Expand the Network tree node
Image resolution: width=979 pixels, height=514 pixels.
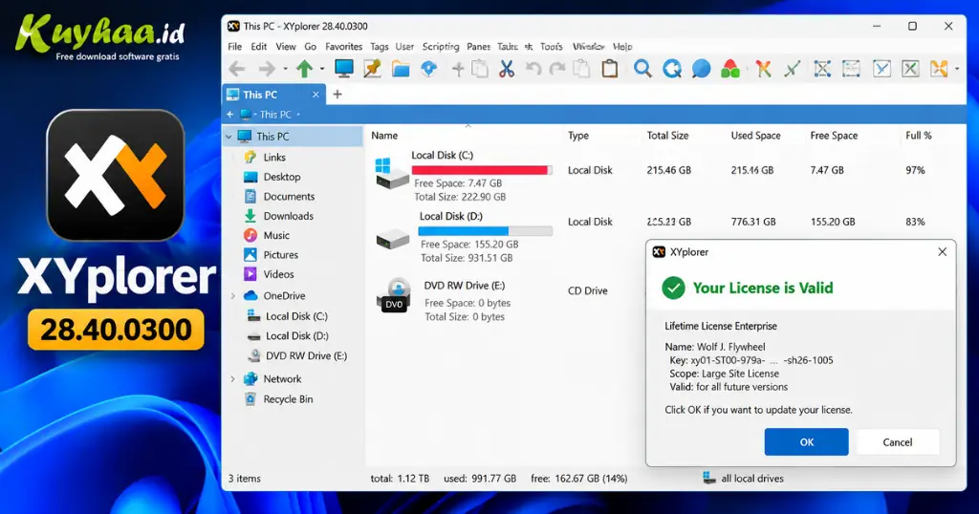[233, 378]
